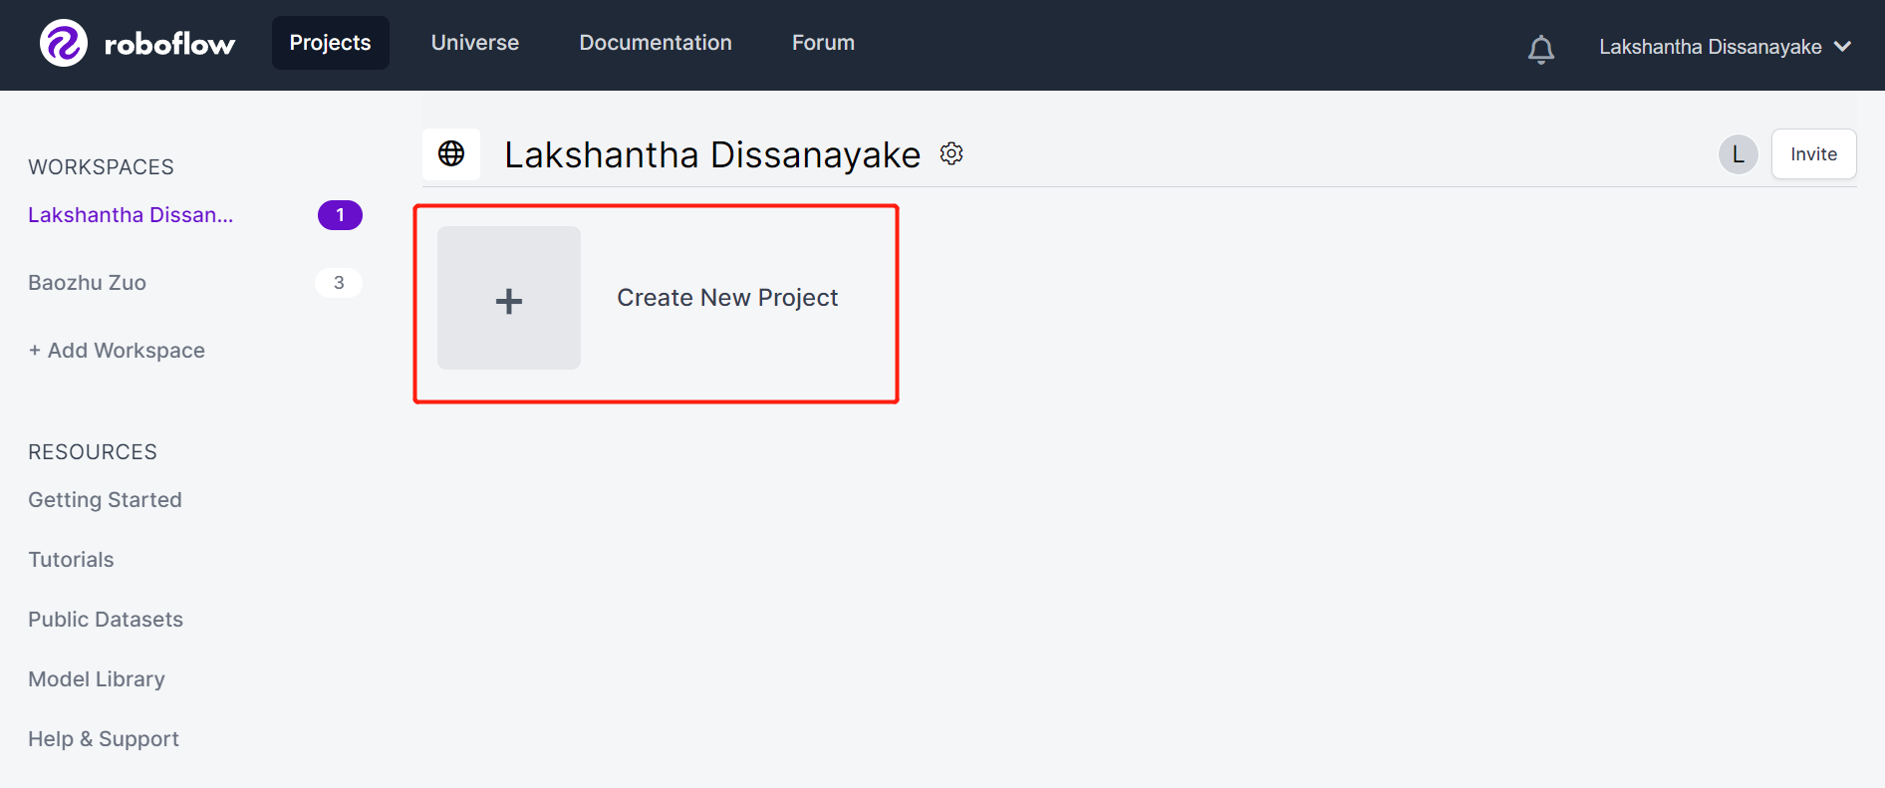
Task: Visit the Forum link in navbar
Action: pos(823,43)
